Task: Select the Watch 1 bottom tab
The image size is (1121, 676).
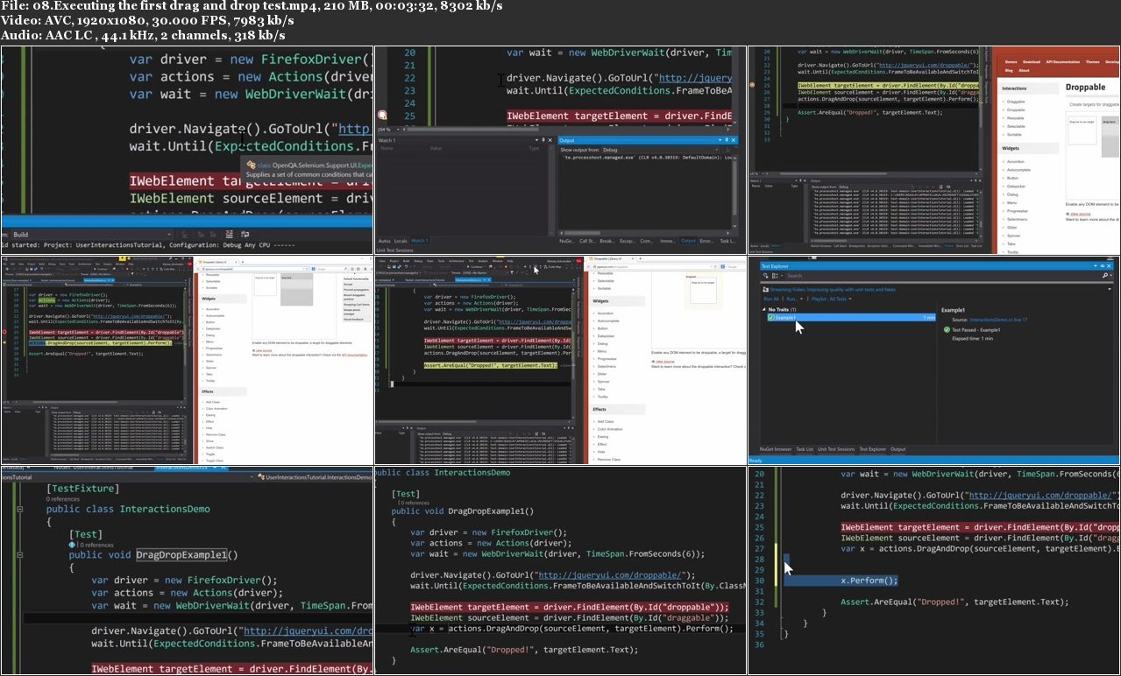Action: click(x=420, y=241)
